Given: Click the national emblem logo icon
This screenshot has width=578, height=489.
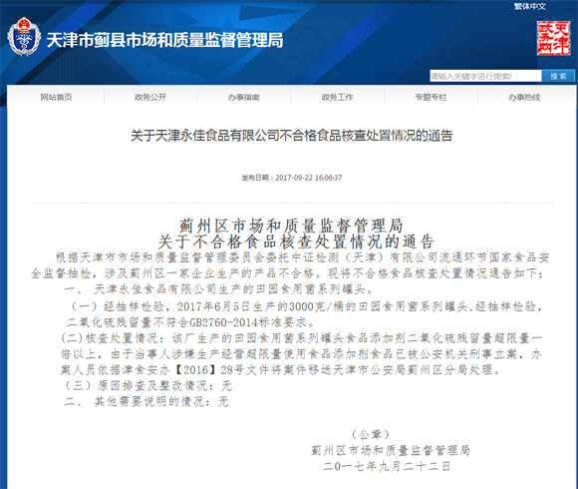Looking at the screenshot, I should point(24,36).
